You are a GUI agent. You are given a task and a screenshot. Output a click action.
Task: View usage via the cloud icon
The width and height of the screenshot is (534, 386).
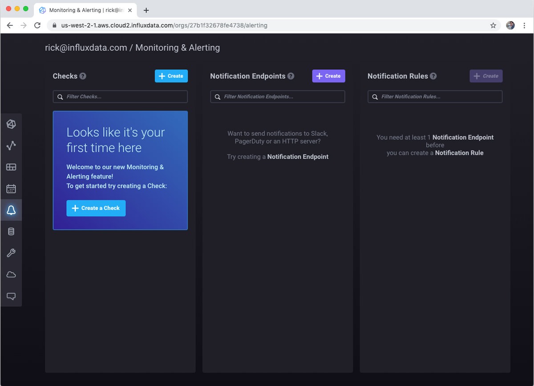pos(11,274)
